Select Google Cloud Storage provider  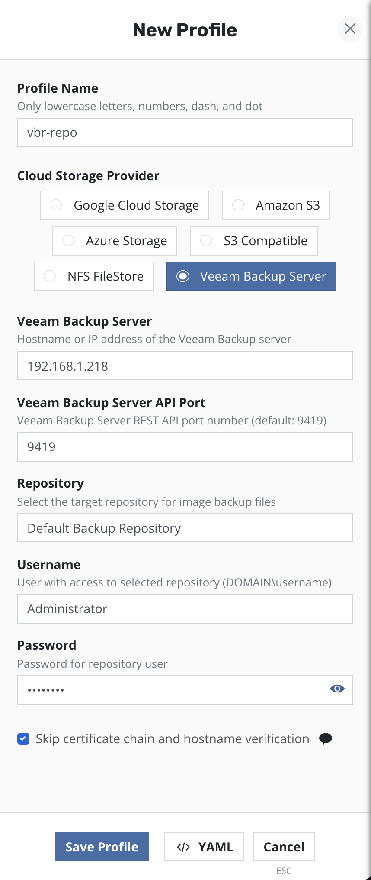tap(125, 205)
